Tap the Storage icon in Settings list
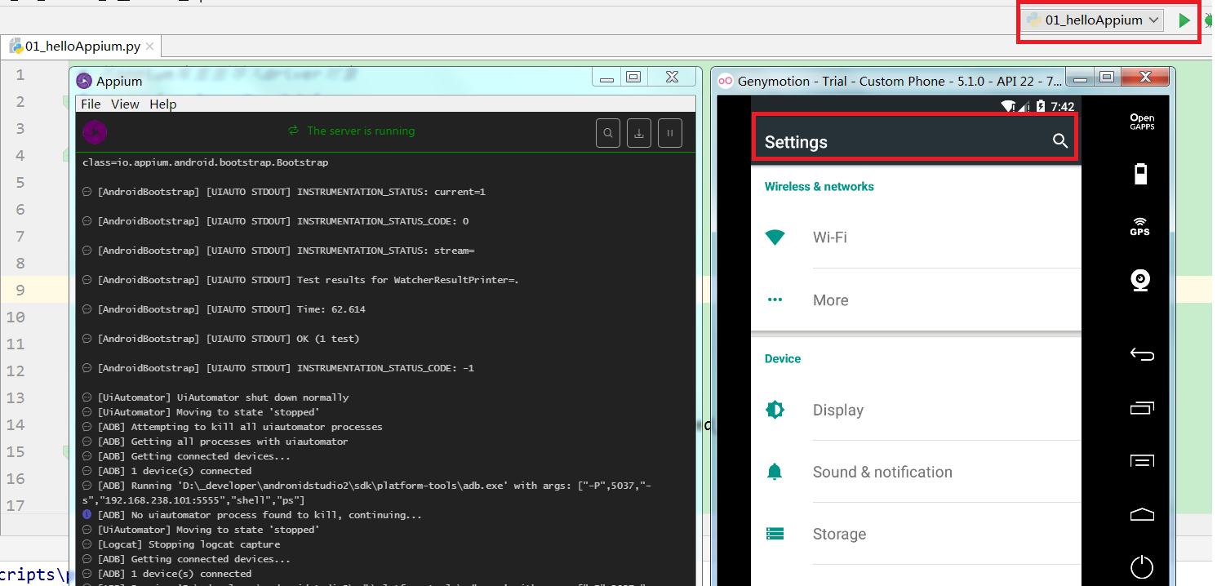1217x586 pixels. pos(775,534)
